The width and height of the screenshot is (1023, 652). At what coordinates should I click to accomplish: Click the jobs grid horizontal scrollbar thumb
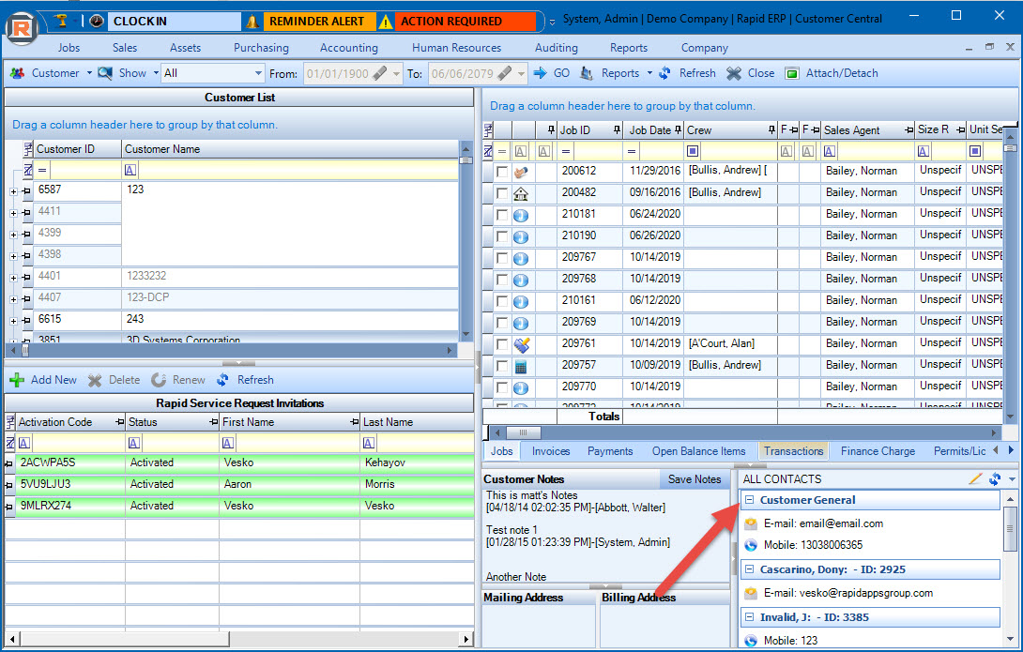click(524, 432)
